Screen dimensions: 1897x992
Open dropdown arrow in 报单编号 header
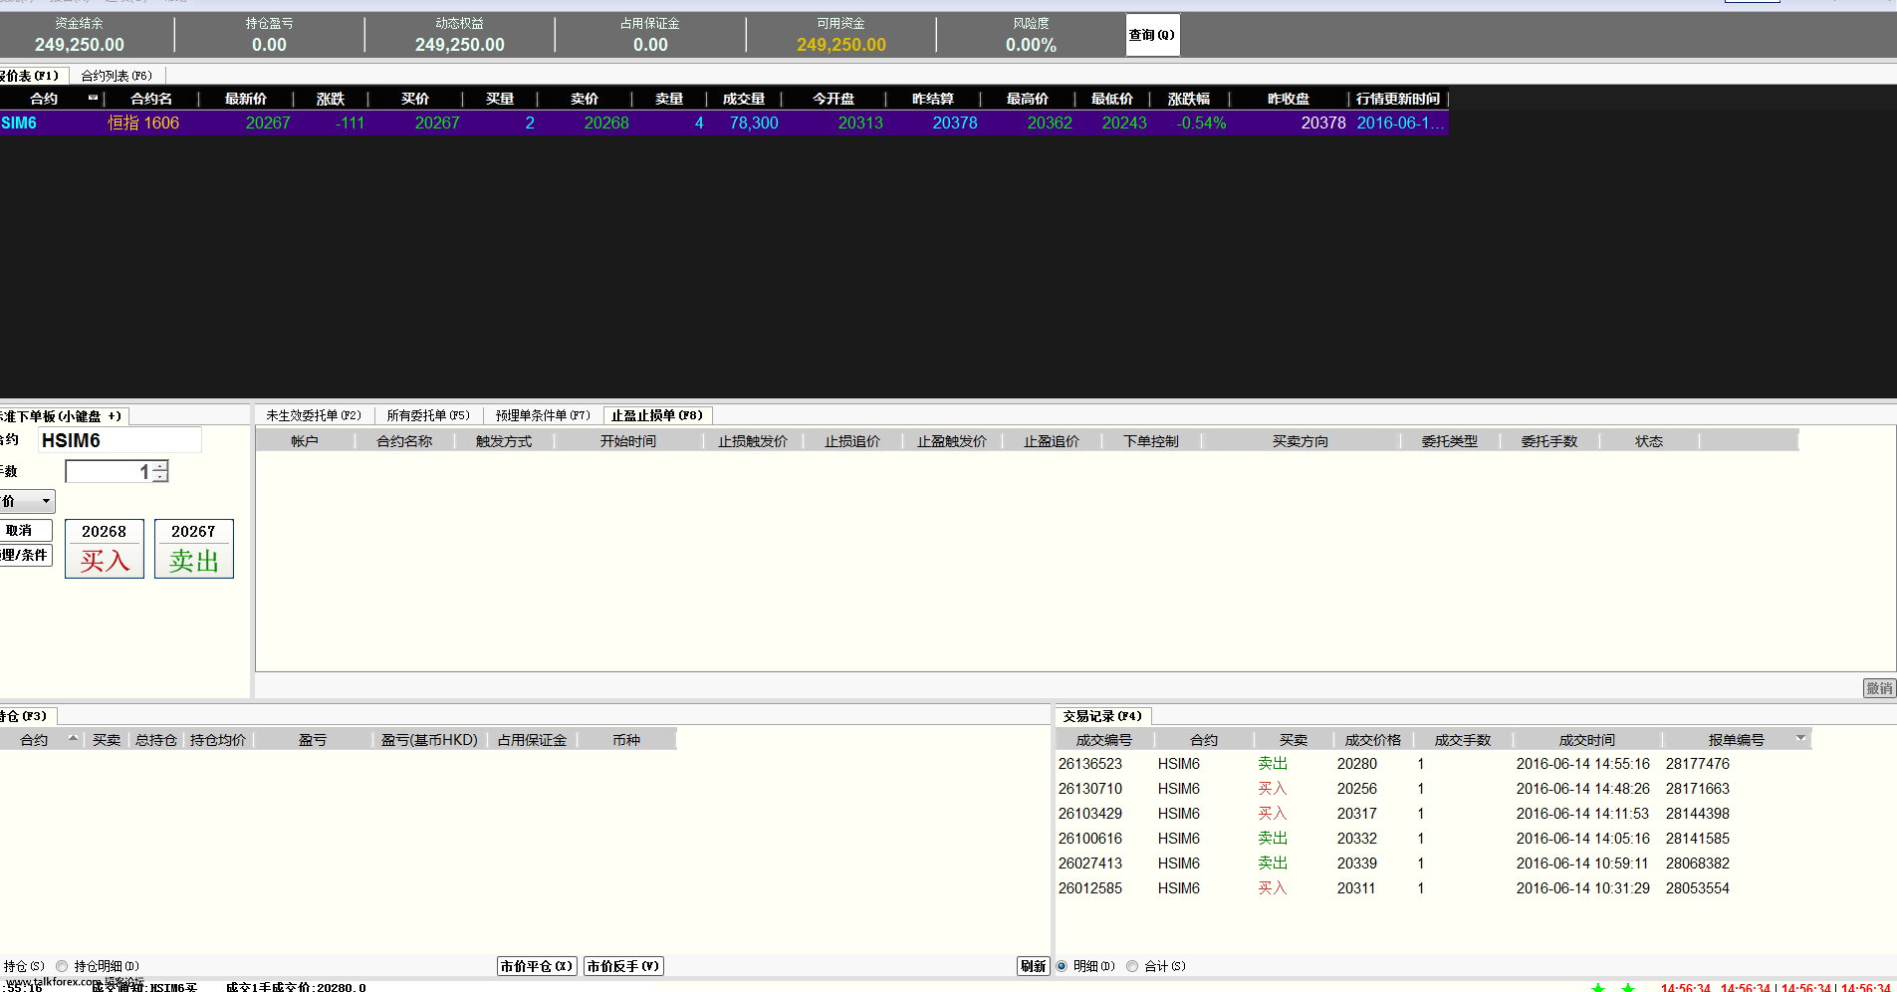click(x=1800, y=739)
